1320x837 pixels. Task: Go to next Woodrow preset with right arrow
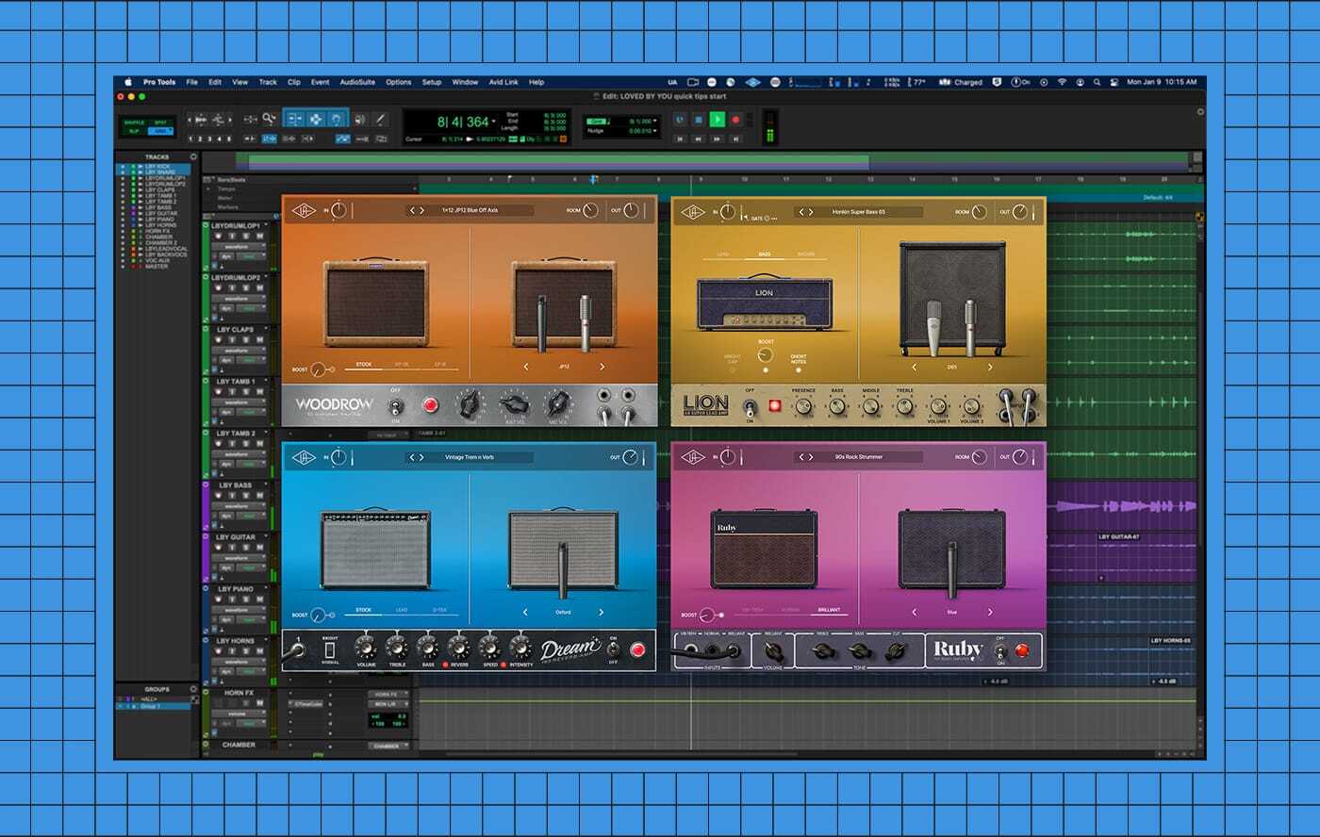pos(421,211)
